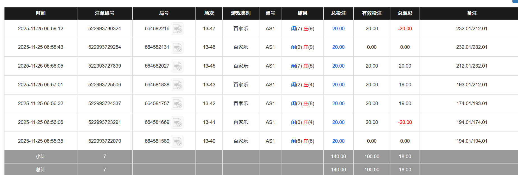Click total bet link in 06:55:35 row
The width and height of the screenshot is (518, 175).
coord(338,141)
